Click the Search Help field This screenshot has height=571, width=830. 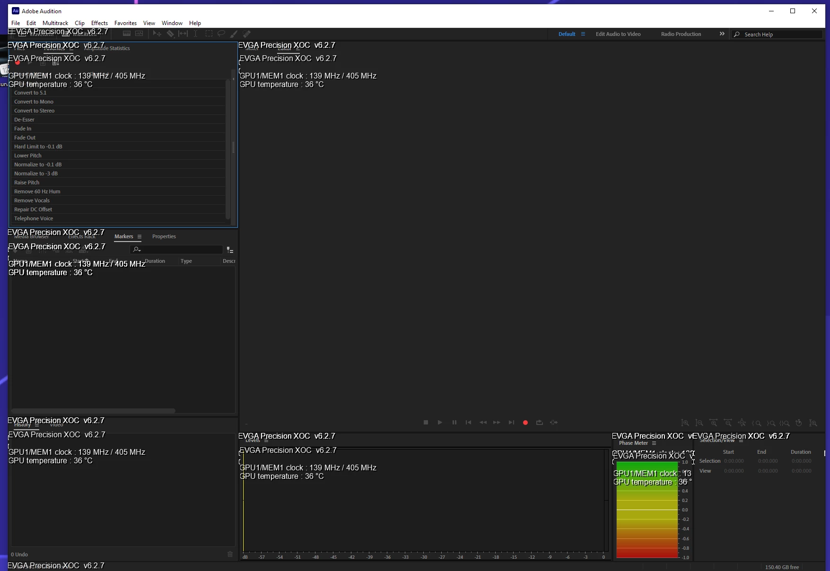777,34
